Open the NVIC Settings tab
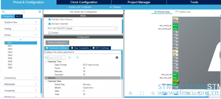Image resolution: width=221 pixels, height=99 pixels. (x=101, y=48)
